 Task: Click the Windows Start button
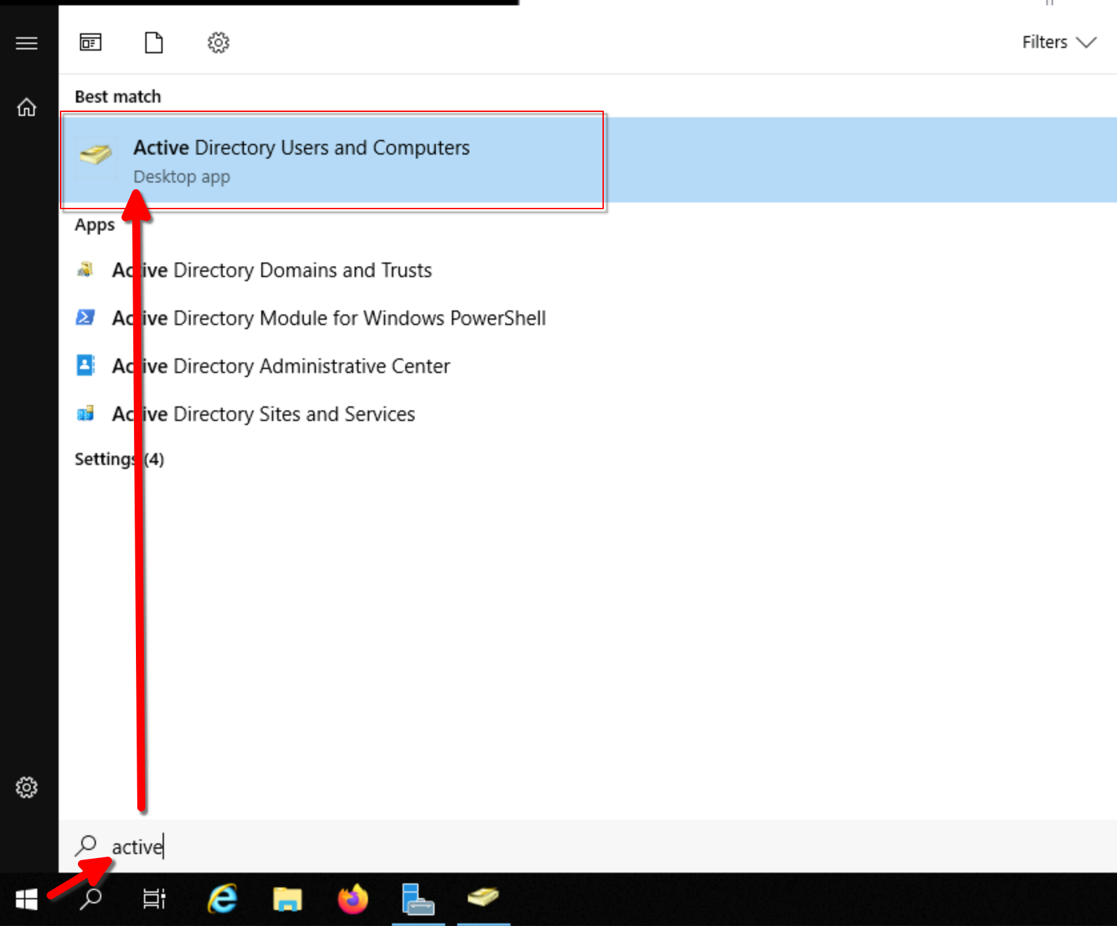(27, 899)
